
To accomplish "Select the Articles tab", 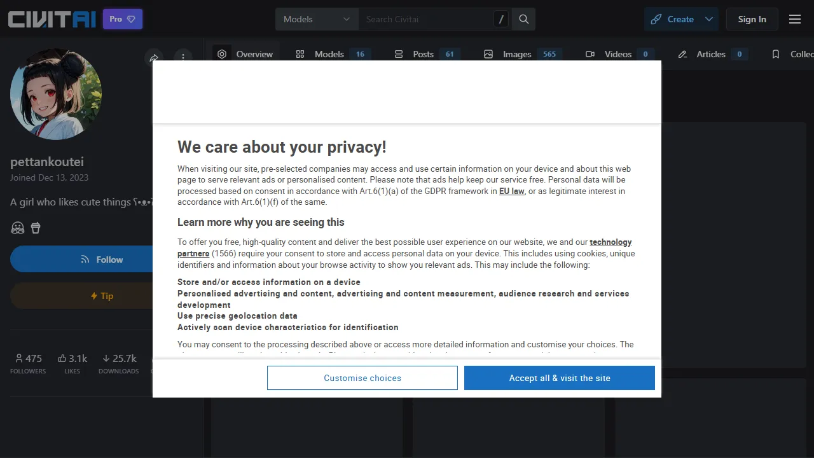I will click(x=711, y=54).
